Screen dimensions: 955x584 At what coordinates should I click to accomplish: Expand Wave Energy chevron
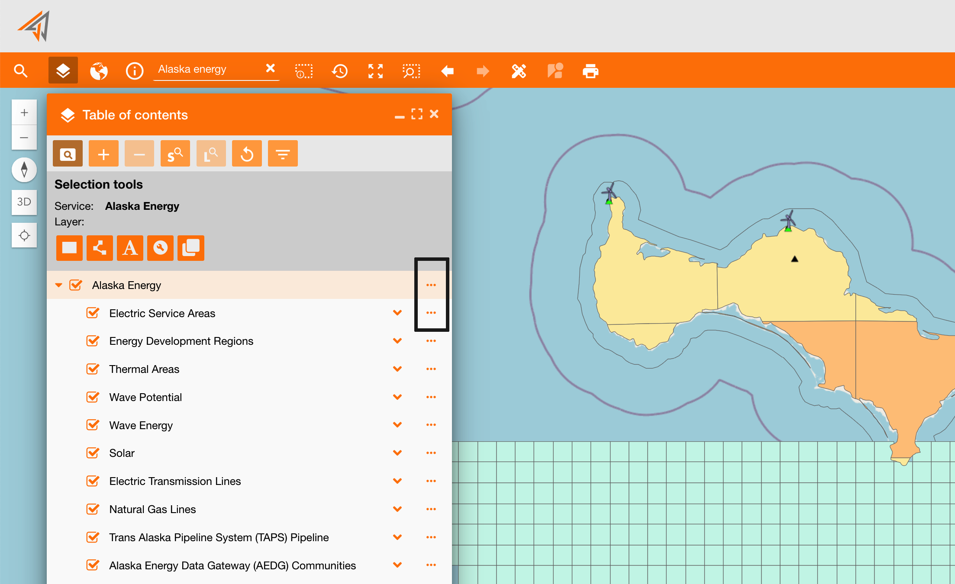click(397, 425)
